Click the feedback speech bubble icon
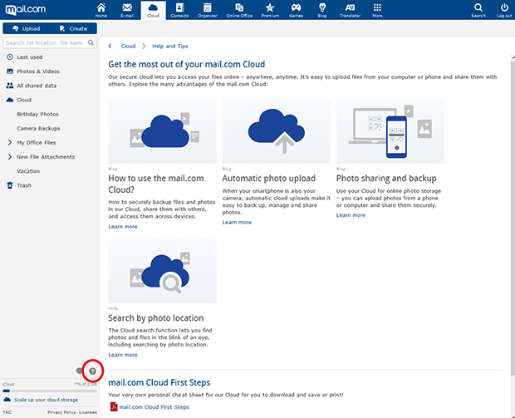 pyautogui.click(x=79, y=371)
